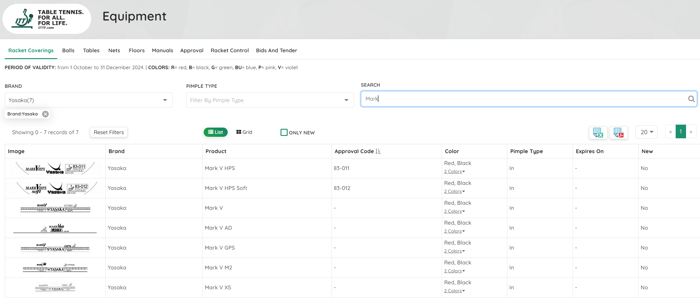Screen dimensions: 700x300
Task: Expand 2 Colors for Mark V GPS
Action: (x=454, y=251)
